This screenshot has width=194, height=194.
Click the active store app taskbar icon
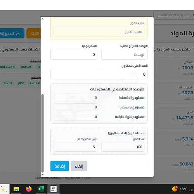(x=54, y=189)
